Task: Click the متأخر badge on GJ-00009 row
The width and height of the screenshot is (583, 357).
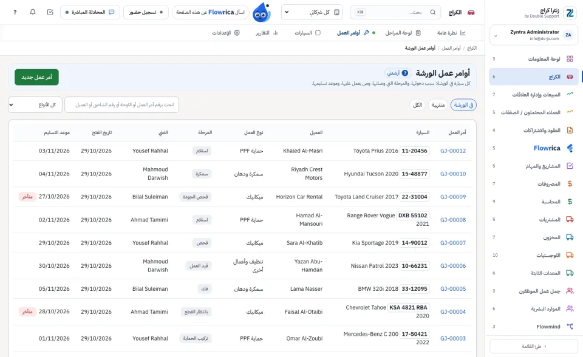Action: point(27,197)
